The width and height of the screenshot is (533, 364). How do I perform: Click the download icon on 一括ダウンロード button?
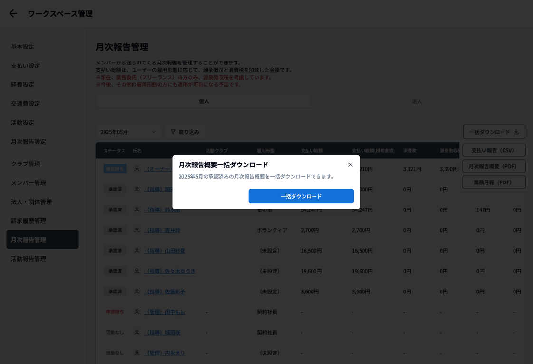tap(516, 132)
